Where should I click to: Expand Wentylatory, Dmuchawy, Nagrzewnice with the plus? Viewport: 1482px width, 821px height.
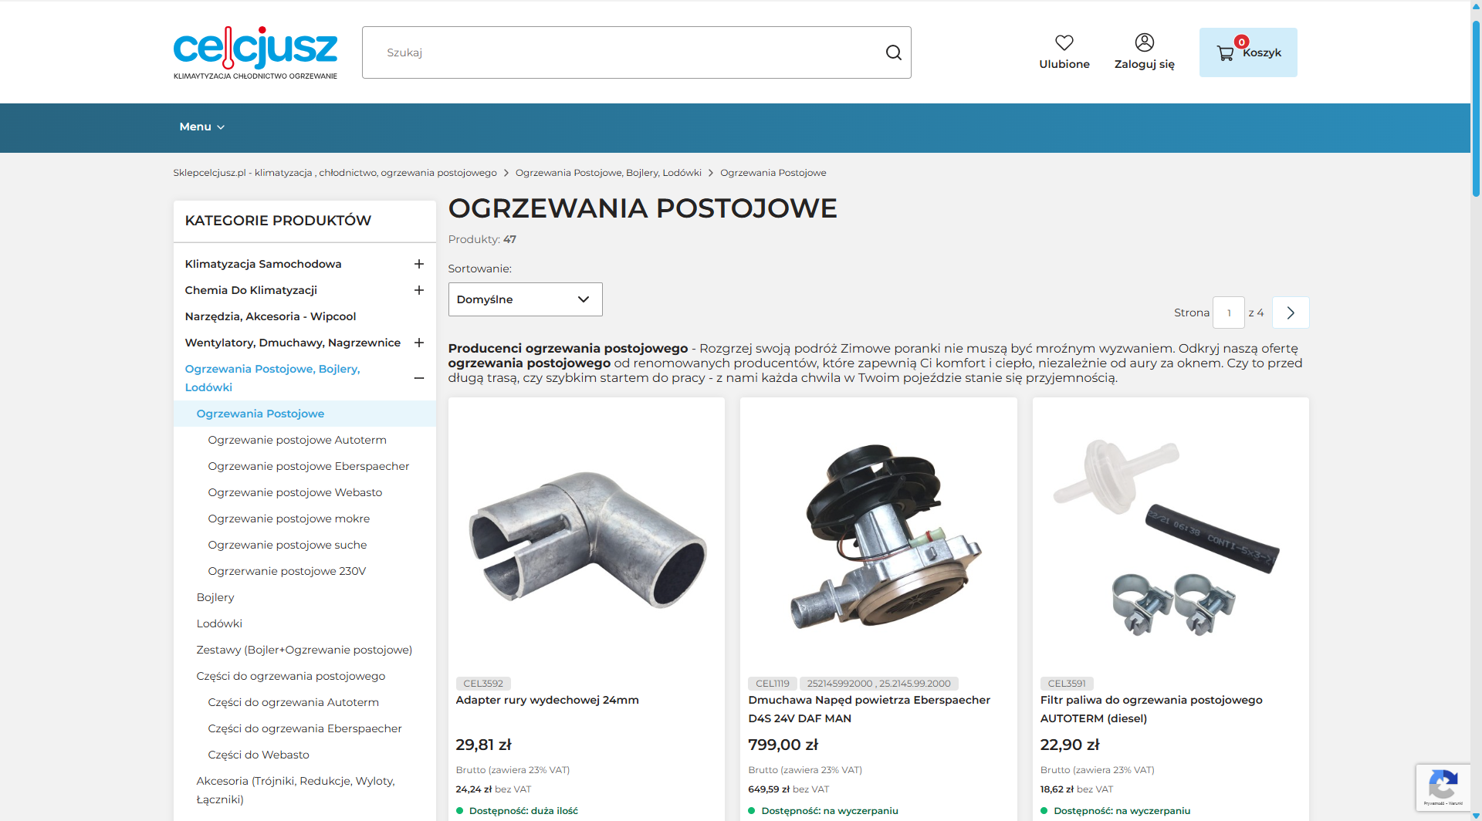[x=419, y=343]
